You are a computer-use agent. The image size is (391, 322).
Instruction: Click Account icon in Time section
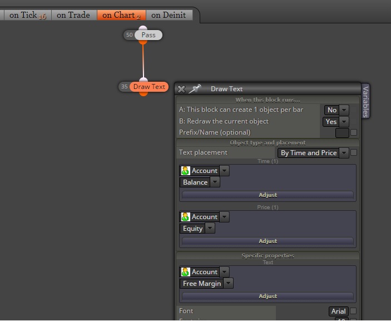[185, 171]
